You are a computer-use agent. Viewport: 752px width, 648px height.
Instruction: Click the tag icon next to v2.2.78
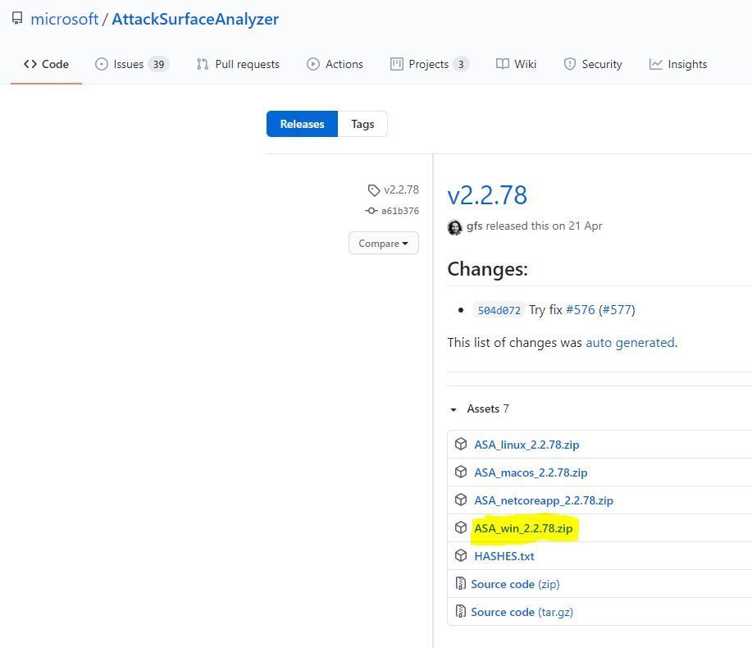[x=374, y=190]
